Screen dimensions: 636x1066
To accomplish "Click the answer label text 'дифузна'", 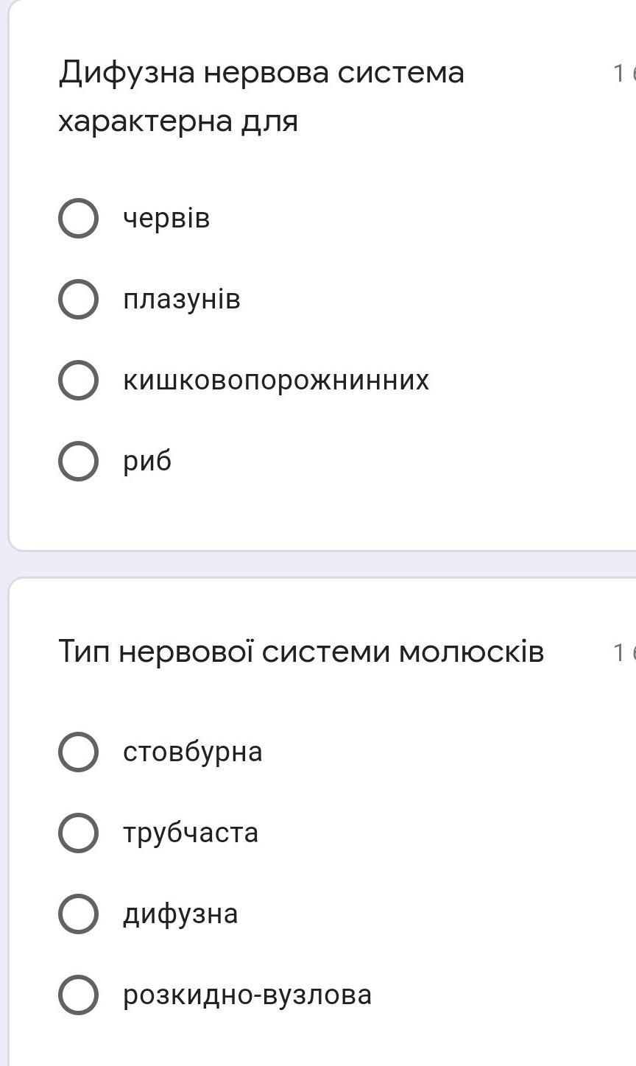I will (x=180, y=914).
